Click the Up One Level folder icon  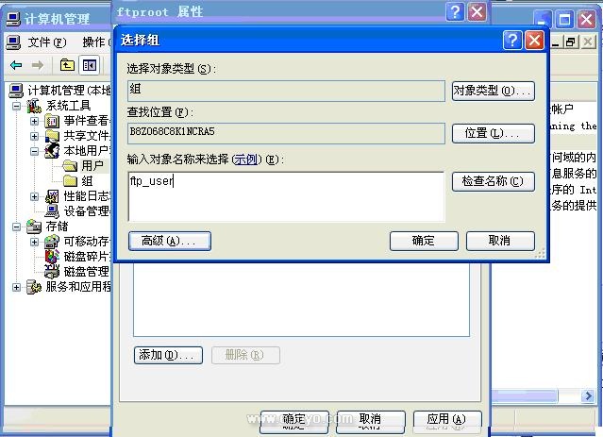coord(67,65)
